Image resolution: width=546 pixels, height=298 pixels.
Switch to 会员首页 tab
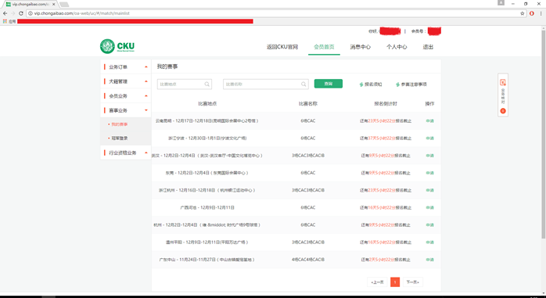[x=324, y=47]
